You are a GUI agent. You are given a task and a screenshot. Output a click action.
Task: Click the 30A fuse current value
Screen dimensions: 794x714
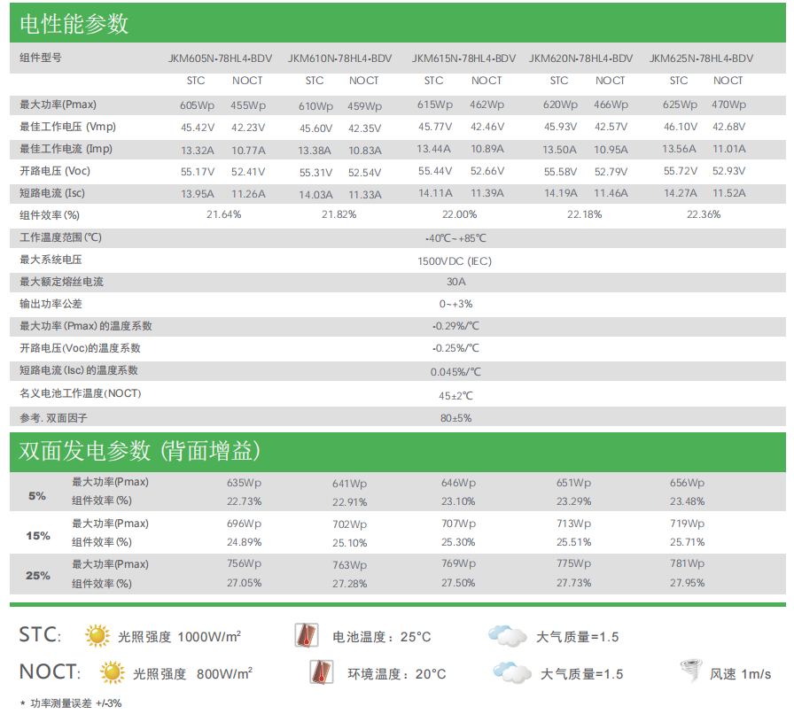tap(455, 282)
